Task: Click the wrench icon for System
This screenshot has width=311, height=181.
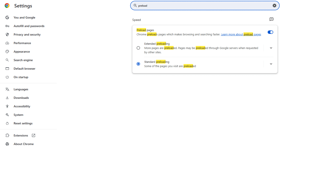Action: [x=7, y=115]
